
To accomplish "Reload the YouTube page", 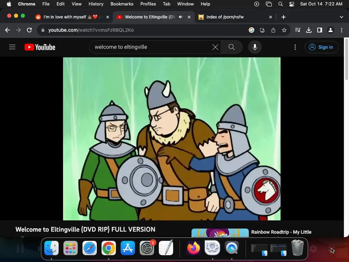I will [x=29, y=30].
